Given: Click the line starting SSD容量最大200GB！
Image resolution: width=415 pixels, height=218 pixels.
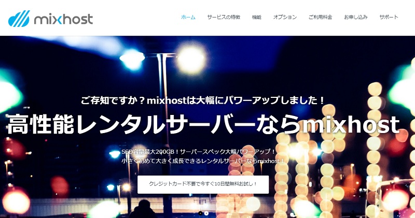Looking at the screenshot, I should [199, 152].
